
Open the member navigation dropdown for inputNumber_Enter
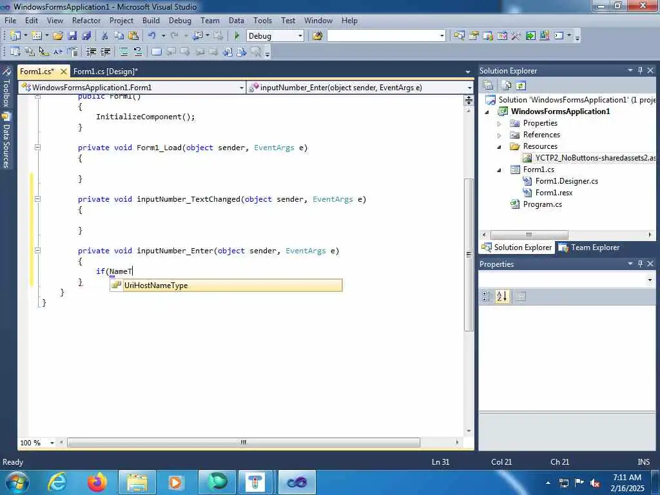(x=469, y=88)
